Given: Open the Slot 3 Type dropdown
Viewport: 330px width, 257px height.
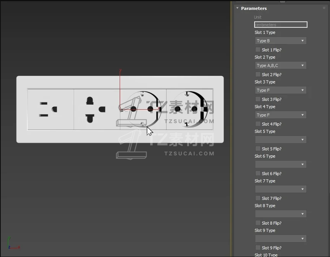Looking at the screenshot, I should (x=280, y=90).
